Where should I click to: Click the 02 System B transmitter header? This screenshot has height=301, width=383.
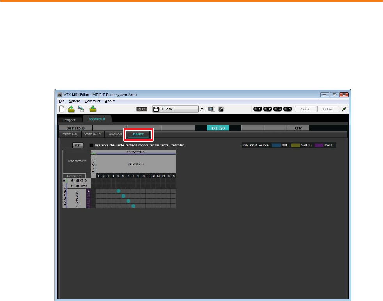[x=136, y=152]
